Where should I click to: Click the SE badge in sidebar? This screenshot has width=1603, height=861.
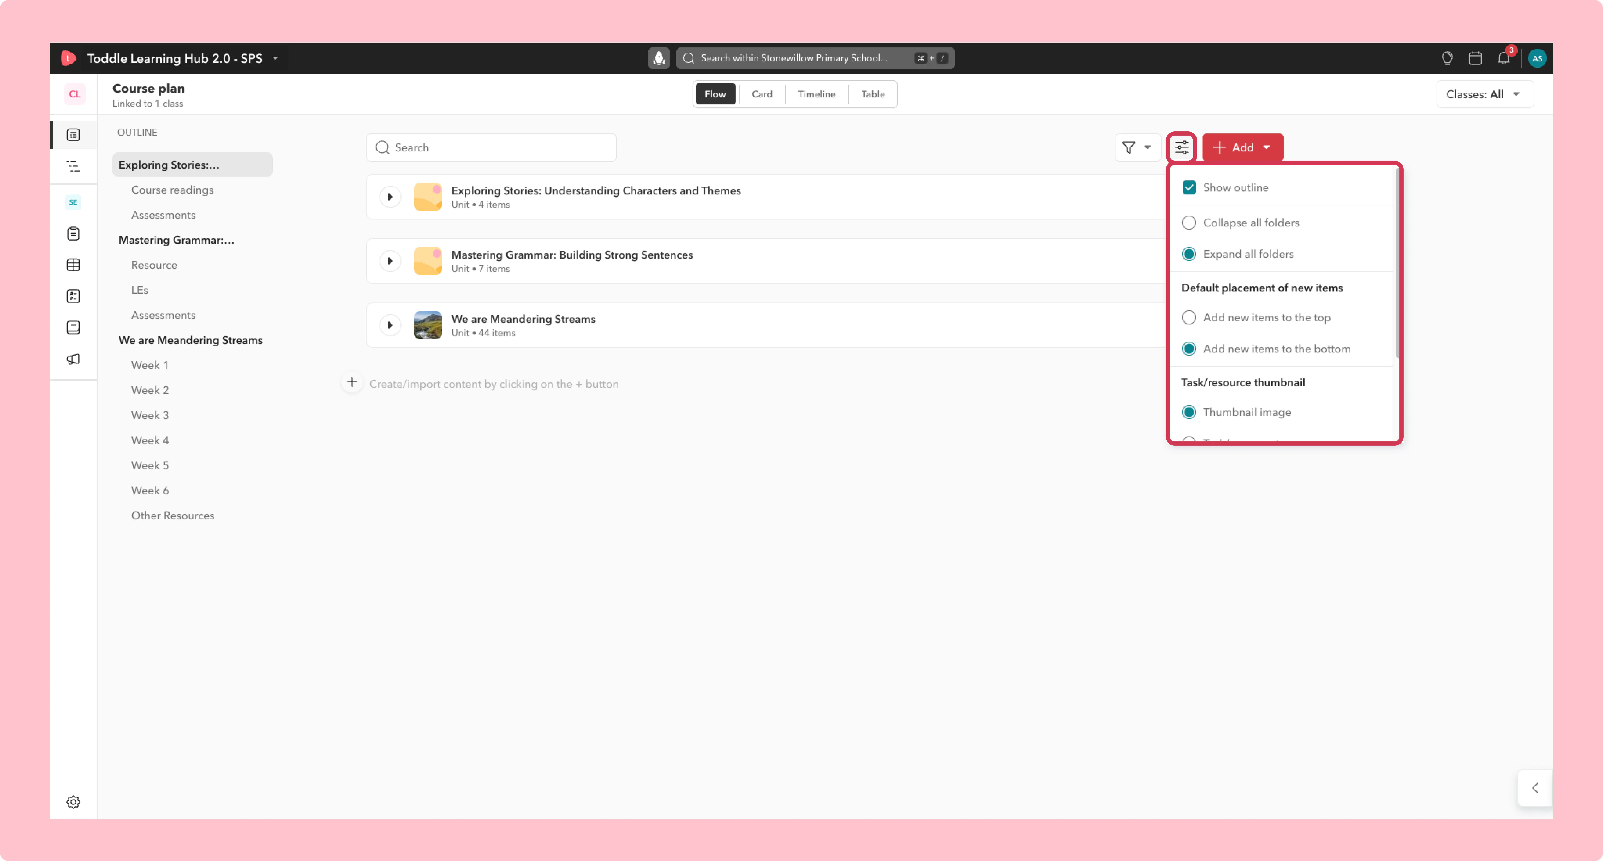click(x=73, y=202)
